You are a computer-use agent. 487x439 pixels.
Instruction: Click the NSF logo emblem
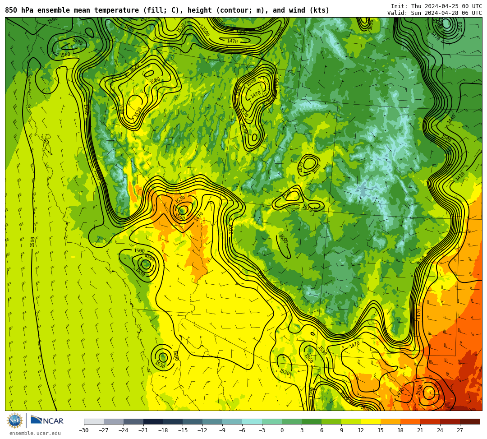pos(15,421)
